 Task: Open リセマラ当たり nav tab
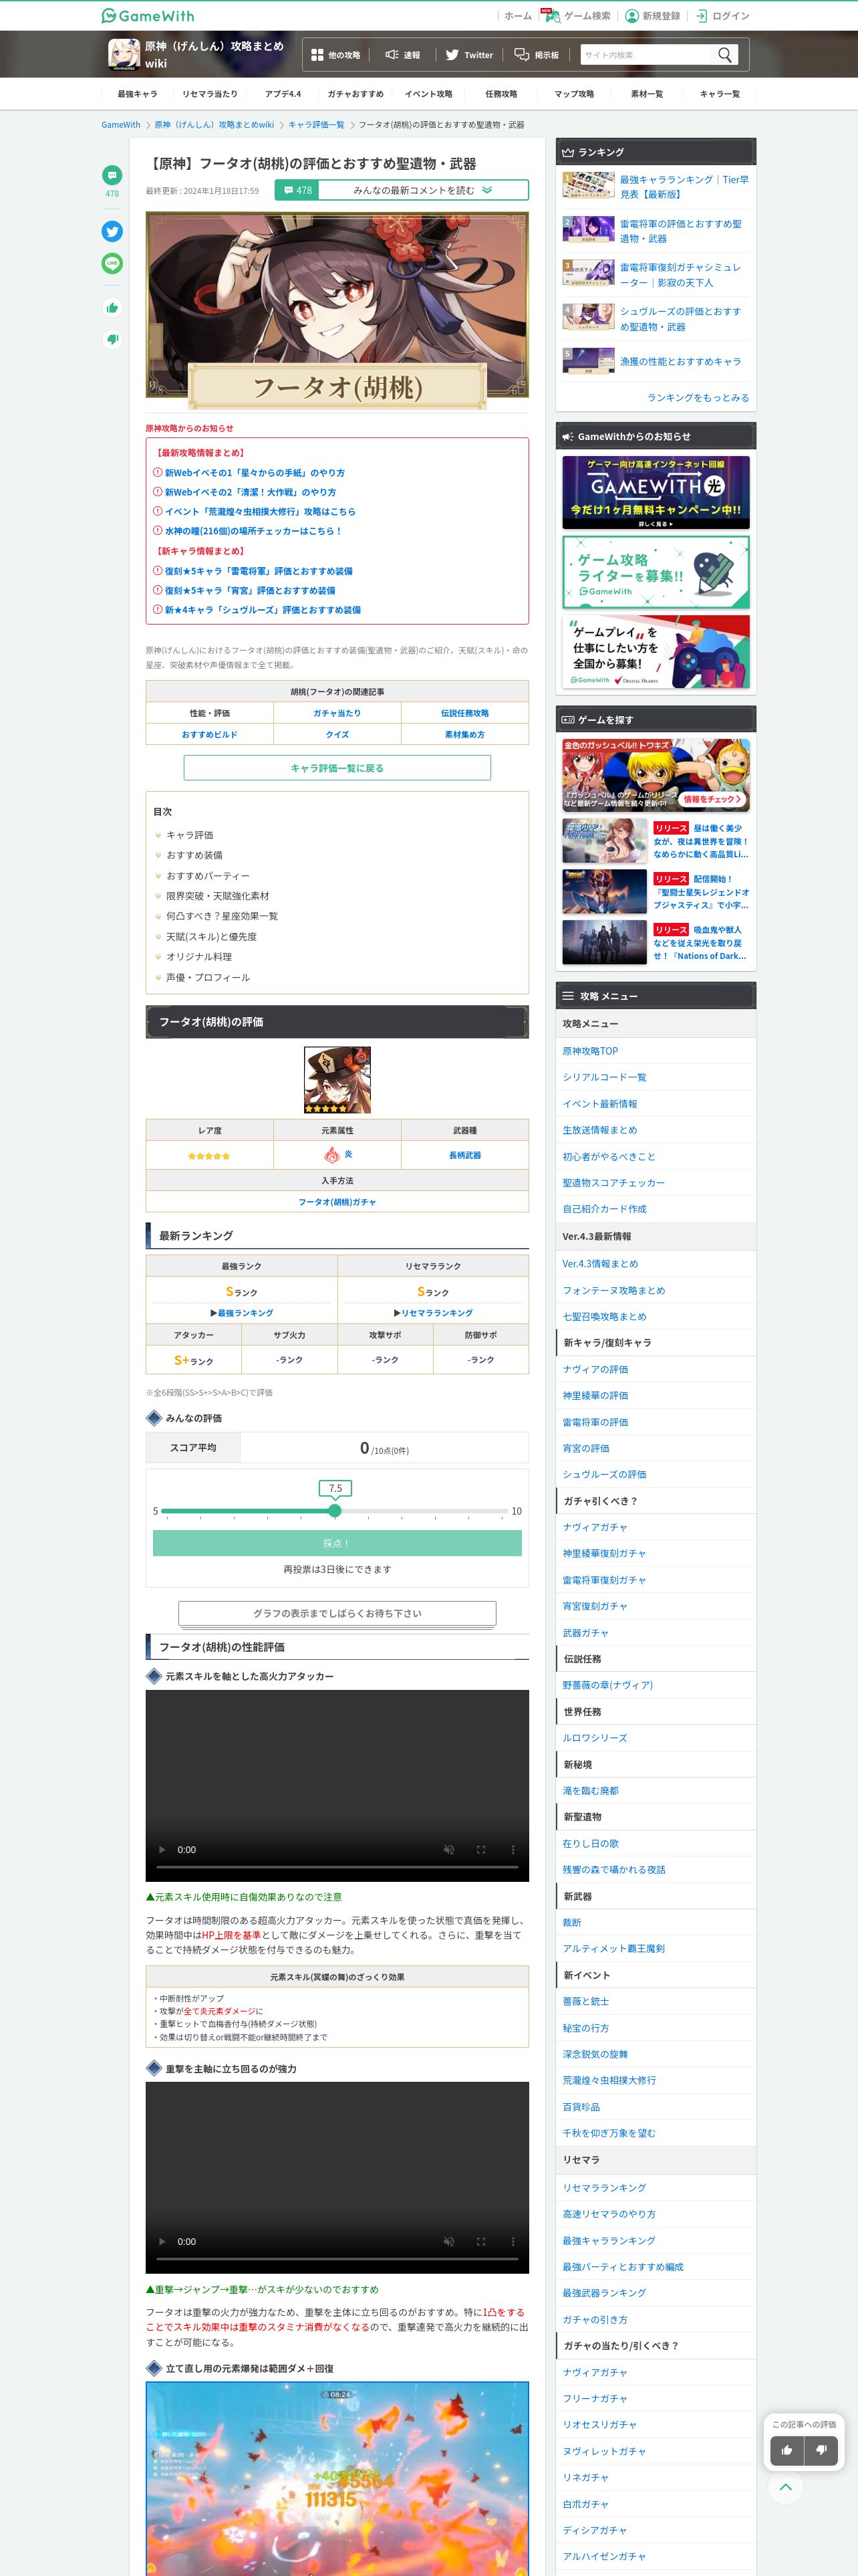tap(210, 94)
